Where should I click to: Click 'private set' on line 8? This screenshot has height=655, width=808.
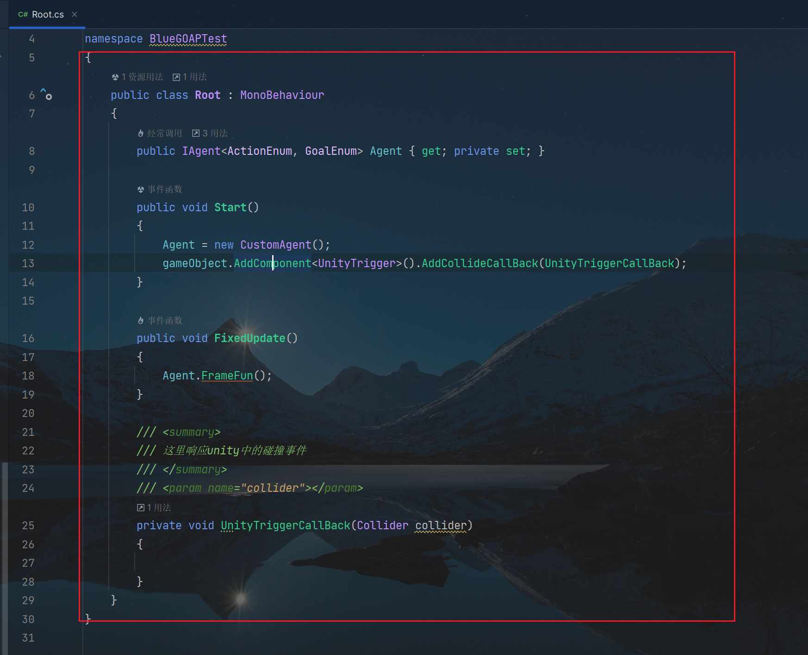click(490, 151)
